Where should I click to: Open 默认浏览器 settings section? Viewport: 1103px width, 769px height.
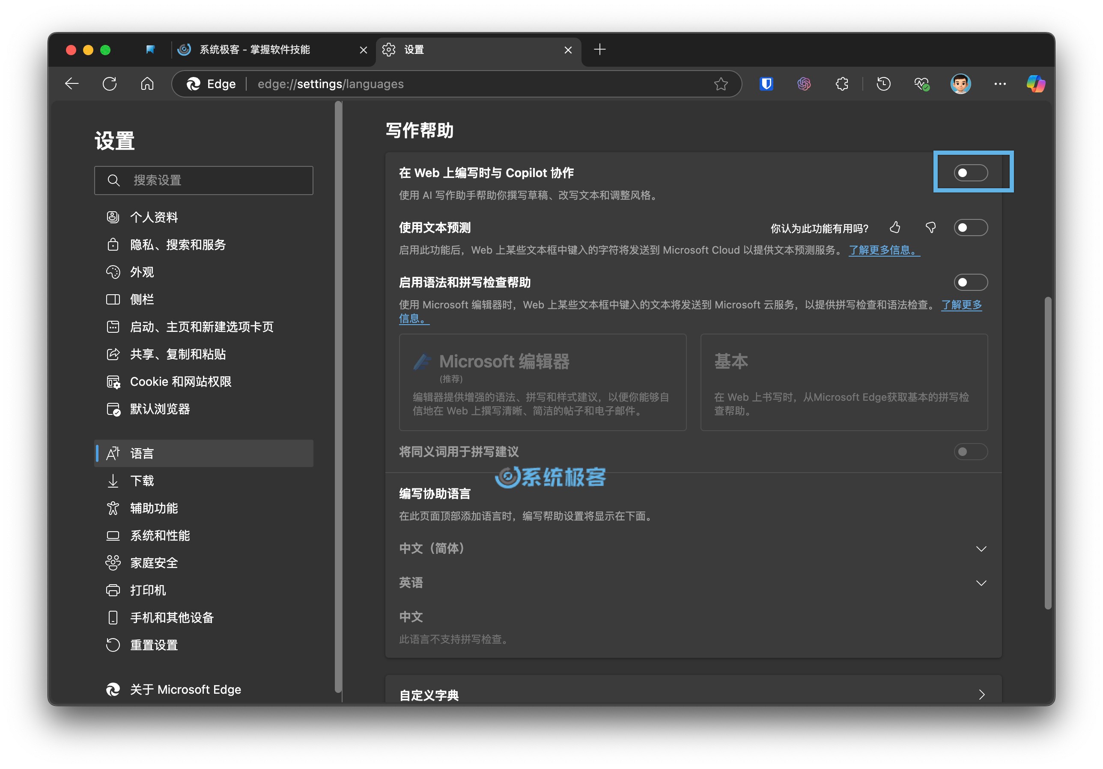coord(204,409)
